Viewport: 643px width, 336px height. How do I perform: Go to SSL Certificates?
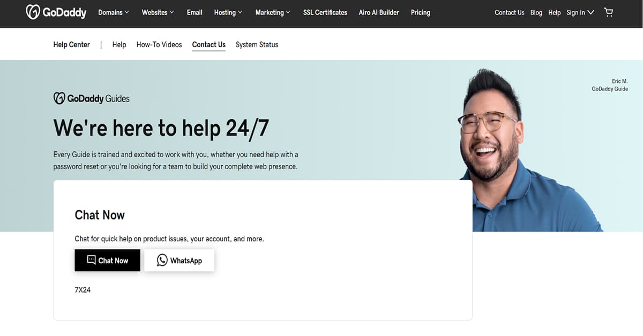325,12
